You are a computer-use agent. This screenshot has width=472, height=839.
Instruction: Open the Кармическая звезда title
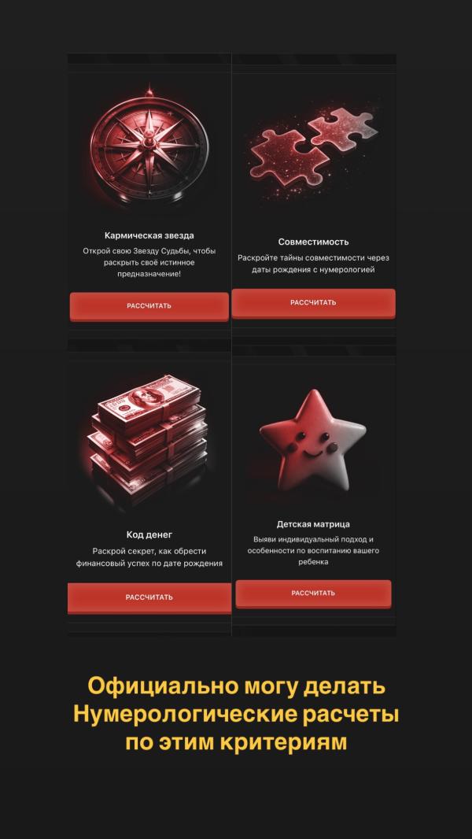click(149, 235)
